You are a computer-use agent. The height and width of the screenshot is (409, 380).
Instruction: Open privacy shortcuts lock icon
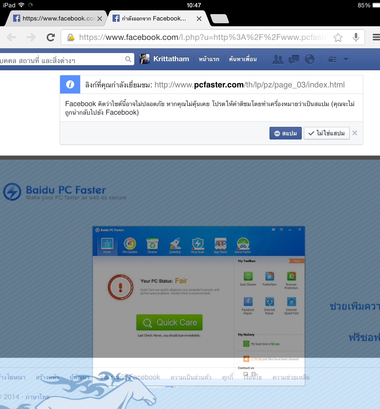[332, 60]
